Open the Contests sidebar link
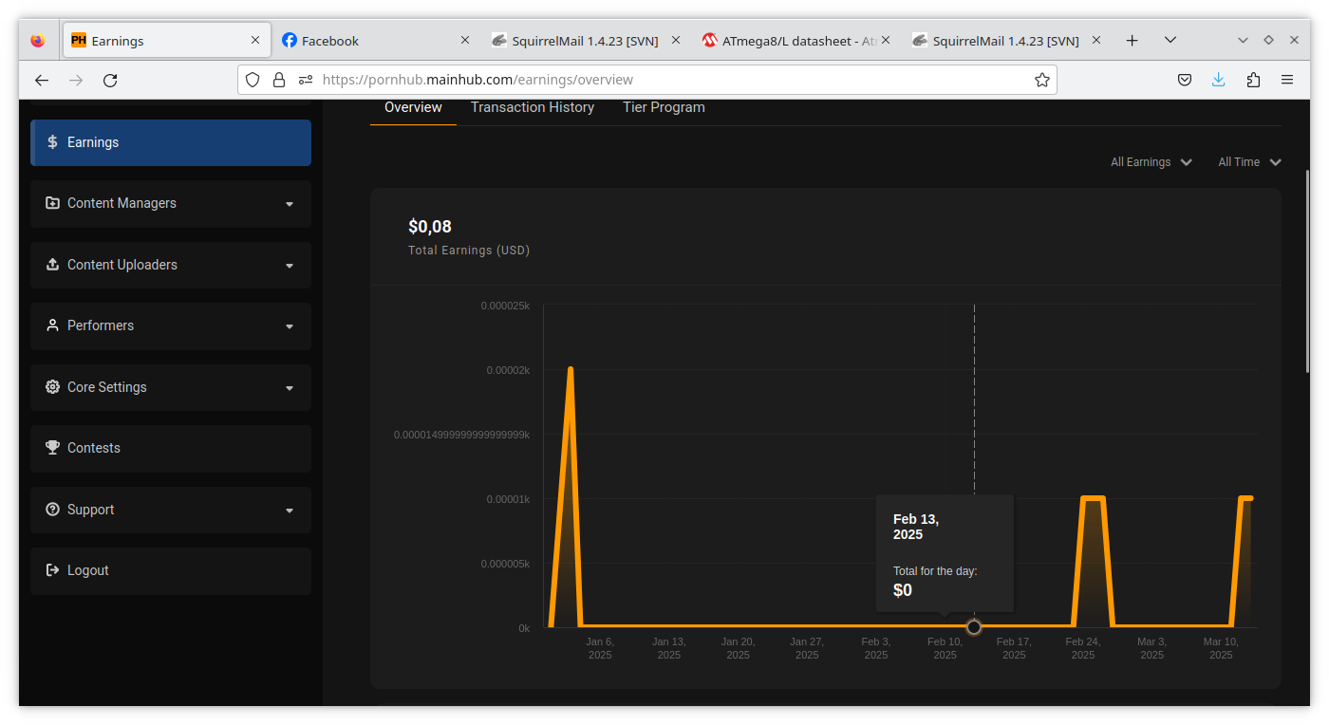The width and height of the screenshot is (1329, 725). click(171, 449)
